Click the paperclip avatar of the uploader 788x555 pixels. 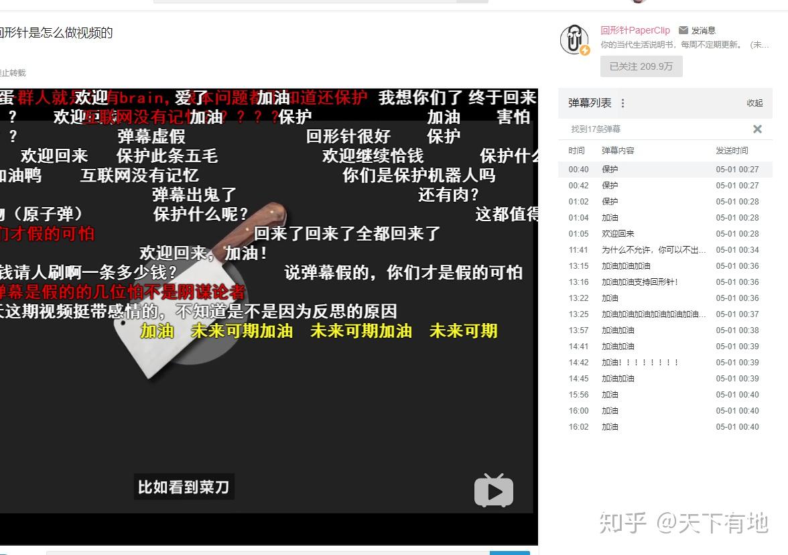(574, 40)
